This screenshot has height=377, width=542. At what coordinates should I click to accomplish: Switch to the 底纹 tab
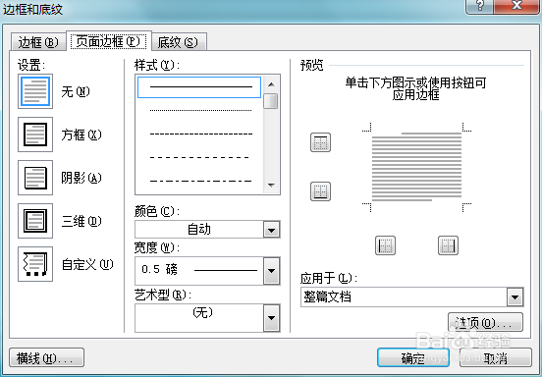click(179, 42)
